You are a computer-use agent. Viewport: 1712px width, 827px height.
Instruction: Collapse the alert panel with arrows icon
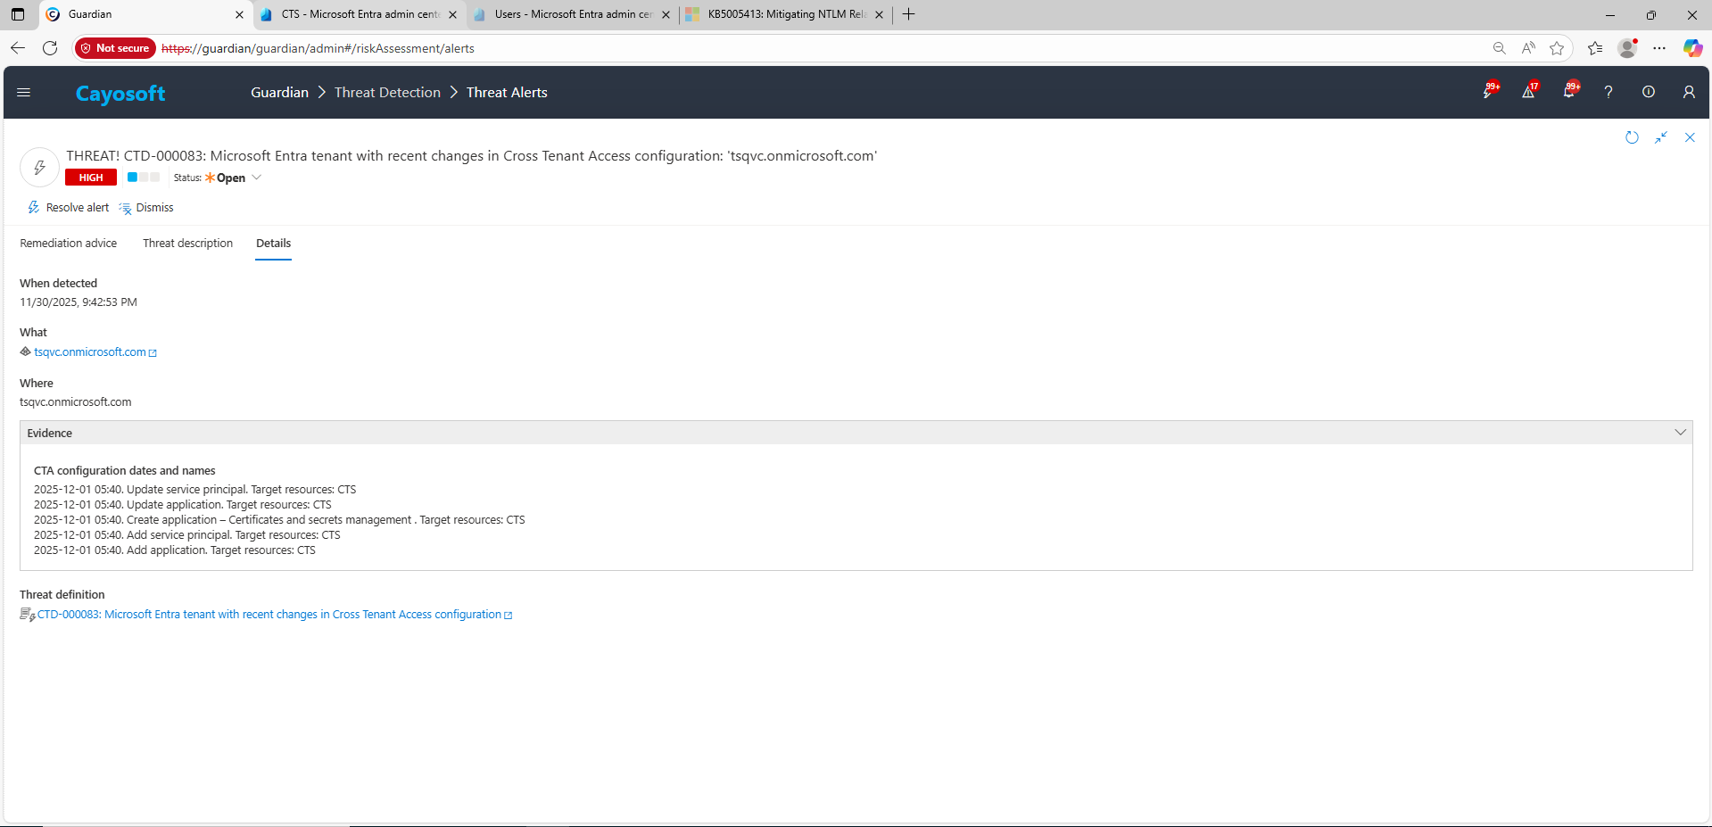pyautogui.click(x=1661, y=137)
